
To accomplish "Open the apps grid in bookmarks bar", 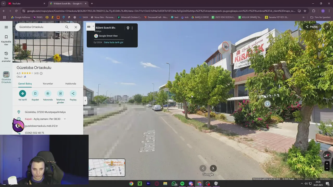I will click(4, 17).
